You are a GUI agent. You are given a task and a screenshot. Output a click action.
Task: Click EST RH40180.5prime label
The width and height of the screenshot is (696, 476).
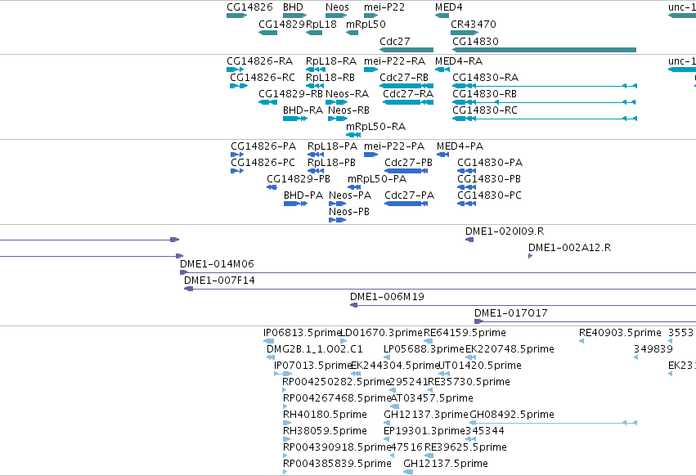pyautogui.click(x=325, y=415)
